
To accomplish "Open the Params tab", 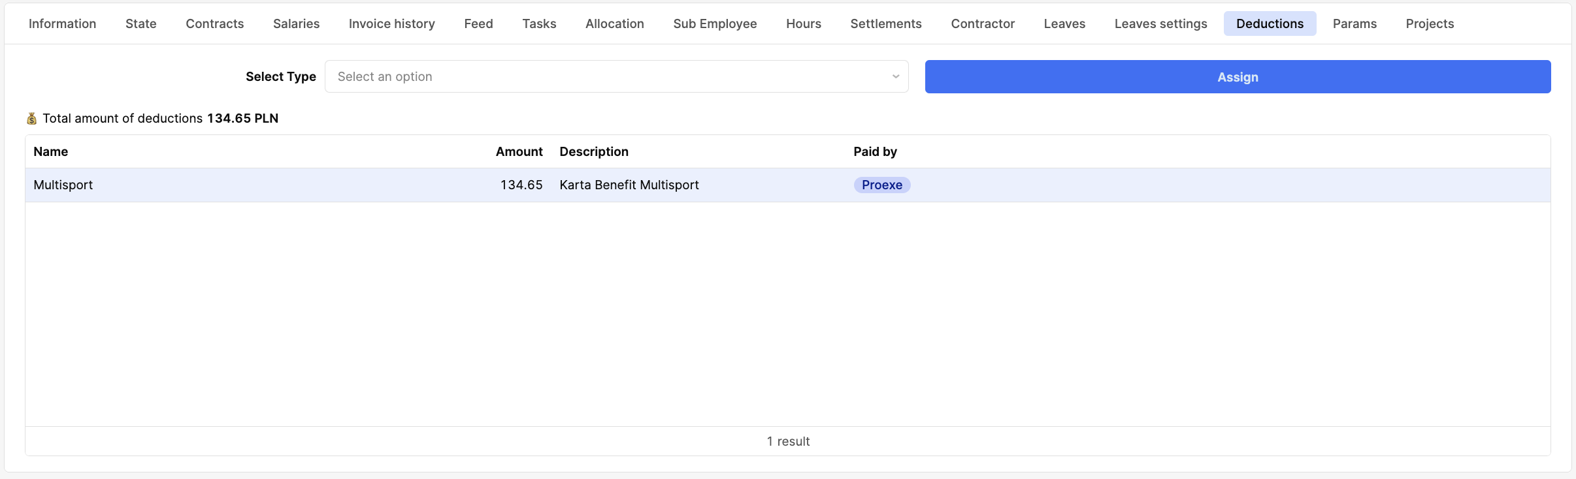I will pyautogui.click(x=1354, y=23).
